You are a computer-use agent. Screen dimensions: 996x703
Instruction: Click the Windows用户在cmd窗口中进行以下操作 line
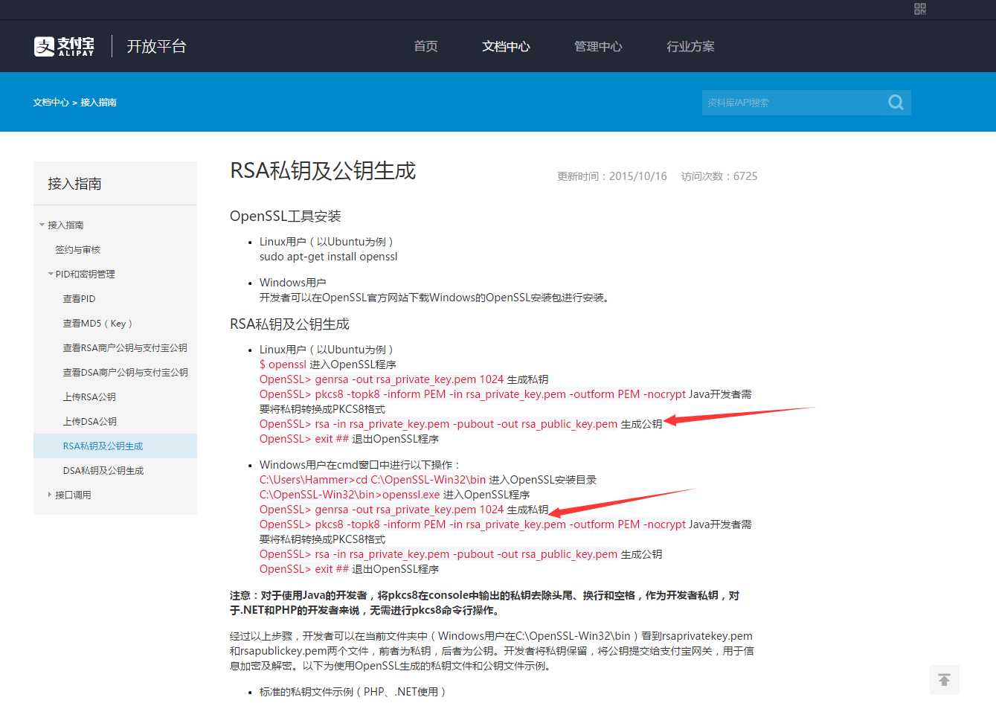pos(360,465)
